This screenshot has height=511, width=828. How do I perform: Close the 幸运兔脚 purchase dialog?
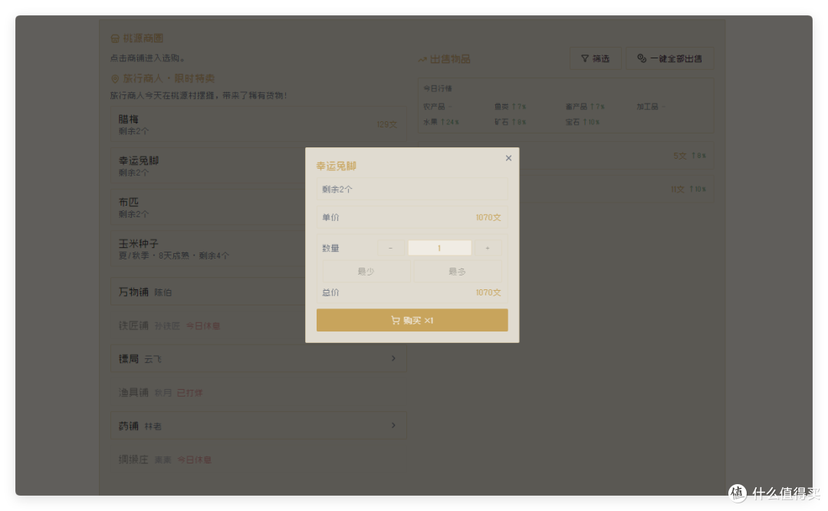coord(508,158)
